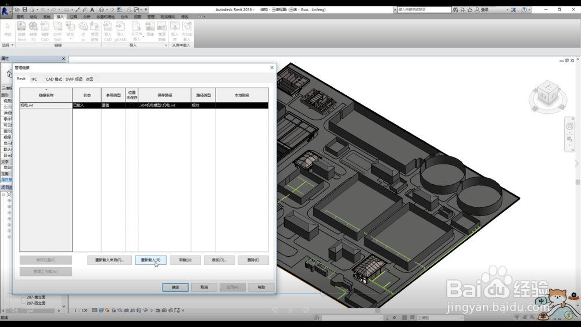
Task: Close the Manage Links (管理链接) dialog
Action: (x=272, y=67)
